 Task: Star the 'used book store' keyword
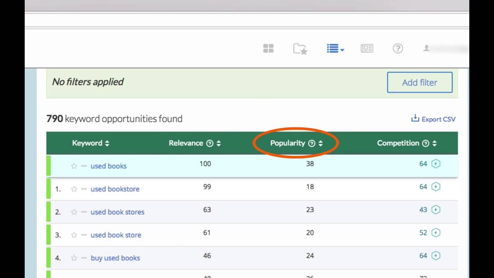pos(74,235)
